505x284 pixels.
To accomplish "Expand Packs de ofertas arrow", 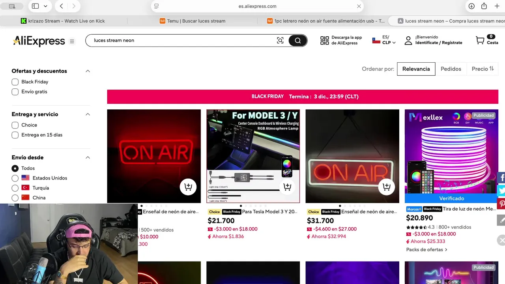I will pyautogui.click(x=446, y=250).
